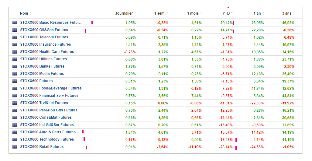Sort by the 1 mois column

(194, 13)
